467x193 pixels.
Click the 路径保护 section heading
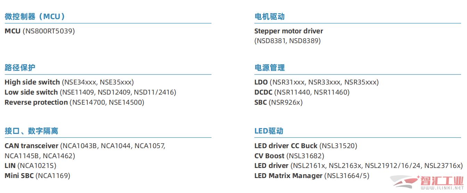pyautogui.click(x=20, y=67)
